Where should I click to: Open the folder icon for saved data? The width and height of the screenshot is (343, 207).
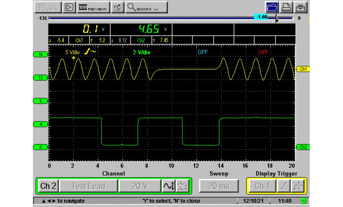coord(271,7)
